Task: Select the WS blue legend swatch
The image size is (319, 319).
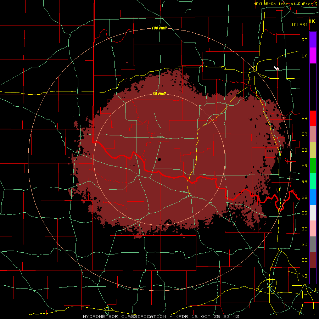Action: (313, 197)
